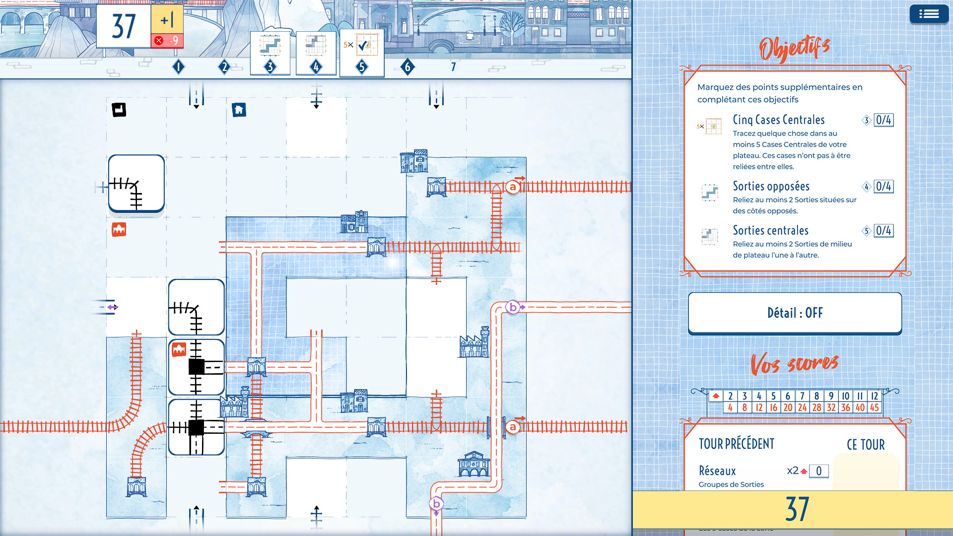Click the Cinq Cases Centrales objective title
Screen dimensions: 953x536
pos(778,120)
